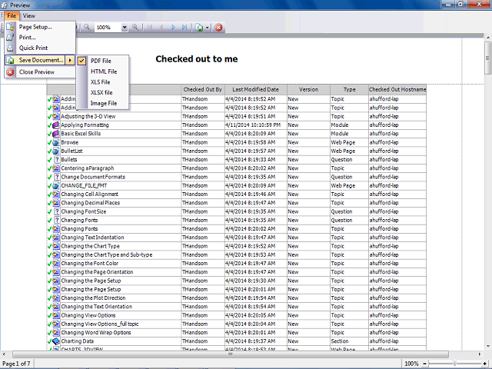
Task: Click the globe icon beside CHANGE_FILE_FMT
Action: (x=56, y=186)
